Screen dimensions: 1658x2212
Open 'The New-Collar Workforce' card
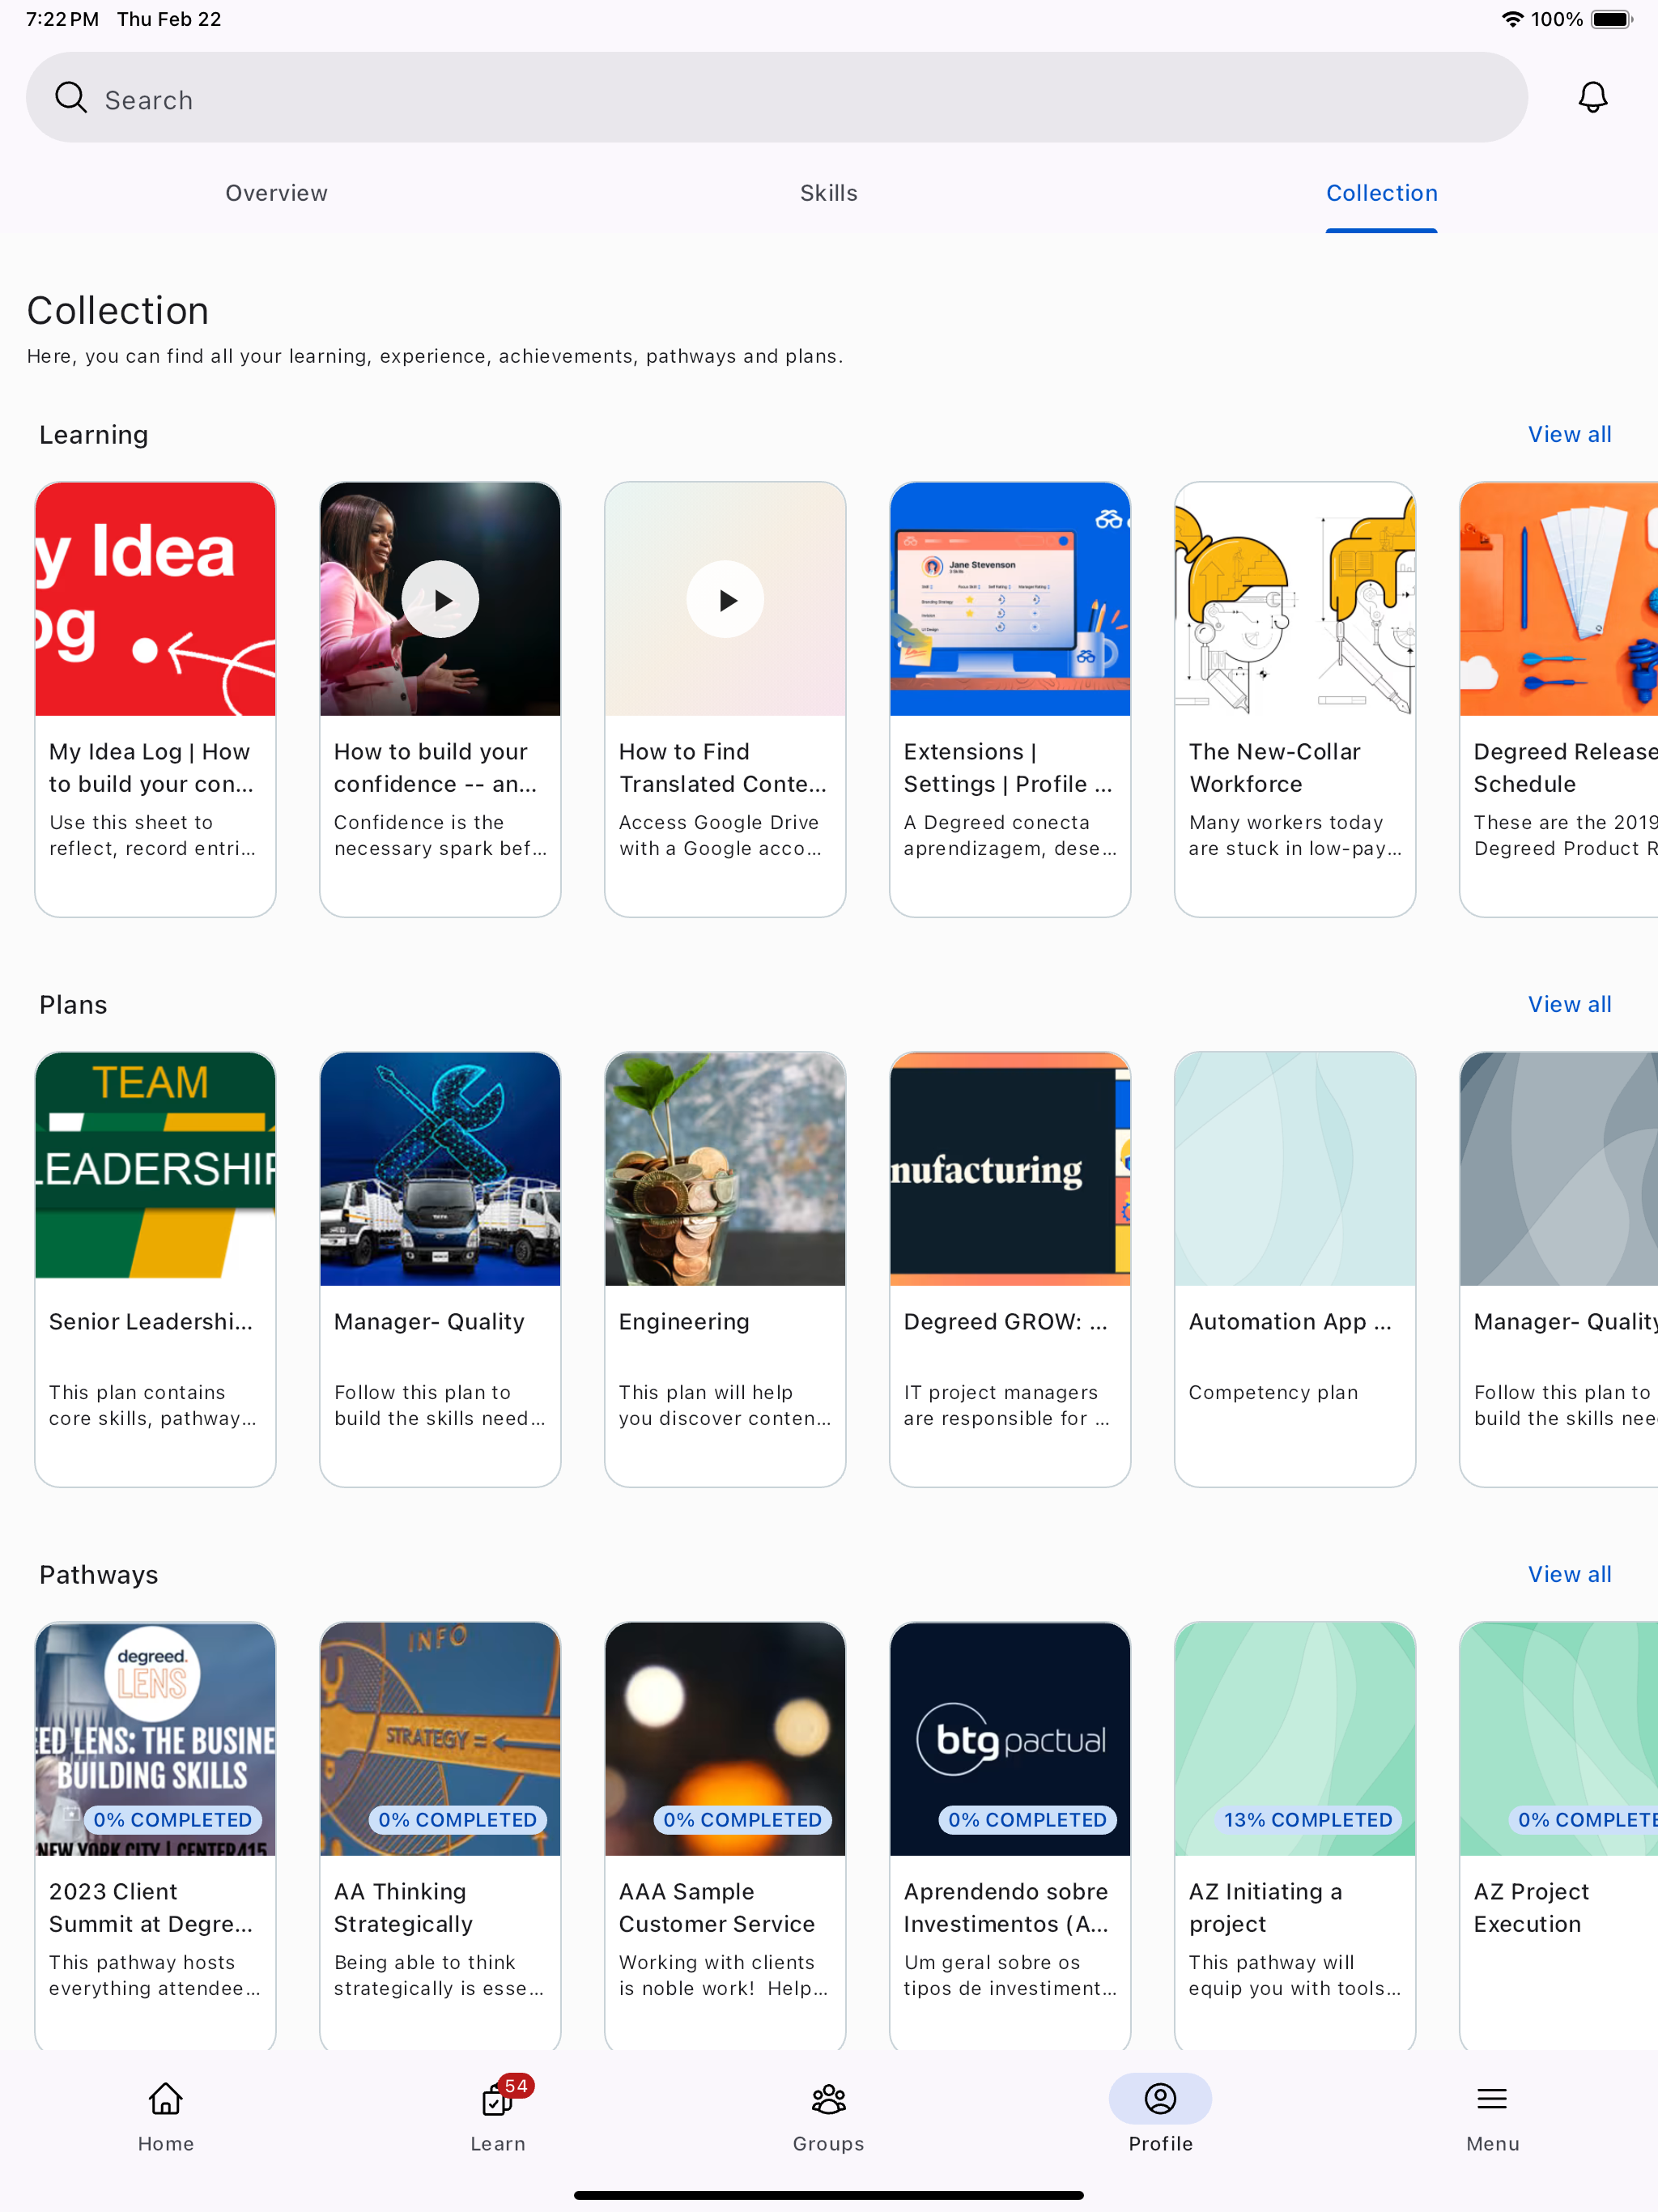coord(1295,699)
